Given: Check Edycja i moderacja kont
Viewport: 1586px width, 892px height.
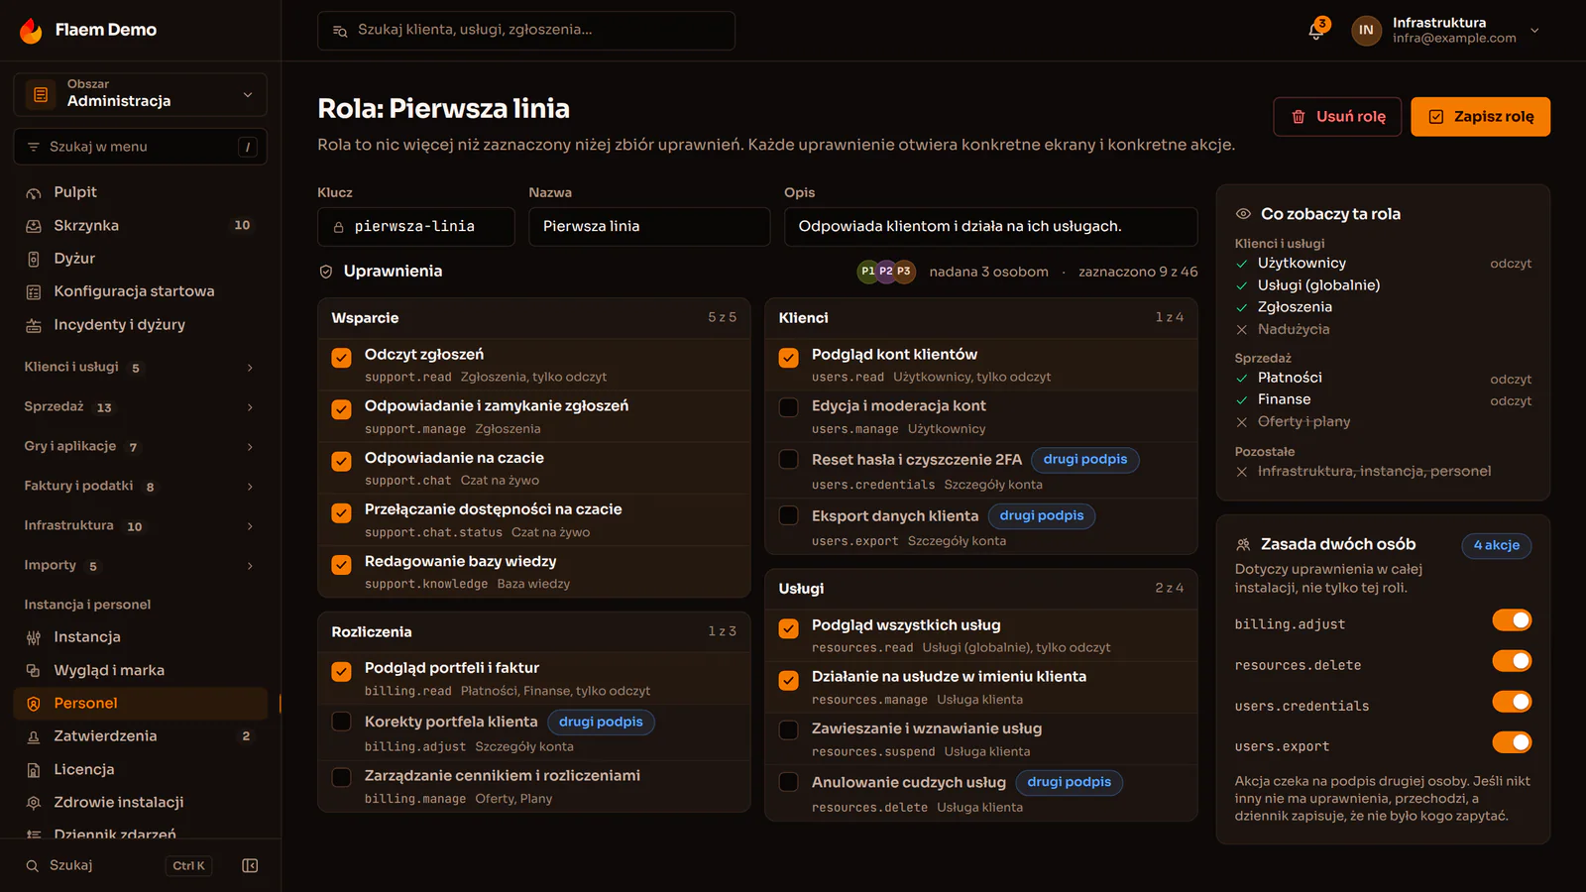Looking at the screenshot, I should (789, 407).
